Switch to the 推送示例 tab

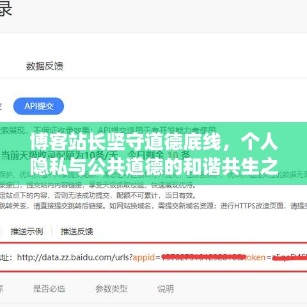point(27,232)
